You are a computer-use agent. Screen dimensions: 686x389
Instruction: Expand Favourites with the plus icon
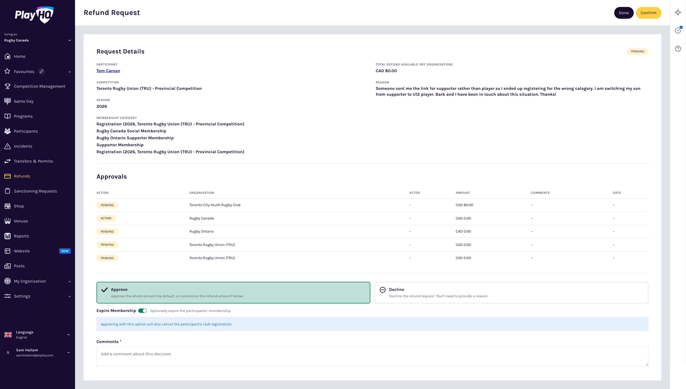(70, 72)
